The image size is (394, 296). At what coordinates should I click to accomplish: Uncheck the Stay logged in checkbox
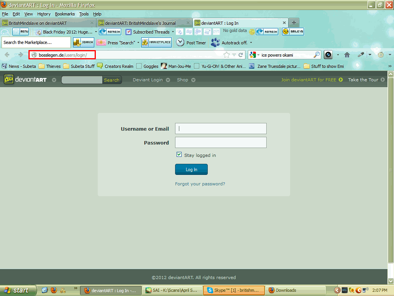(179, 155)
